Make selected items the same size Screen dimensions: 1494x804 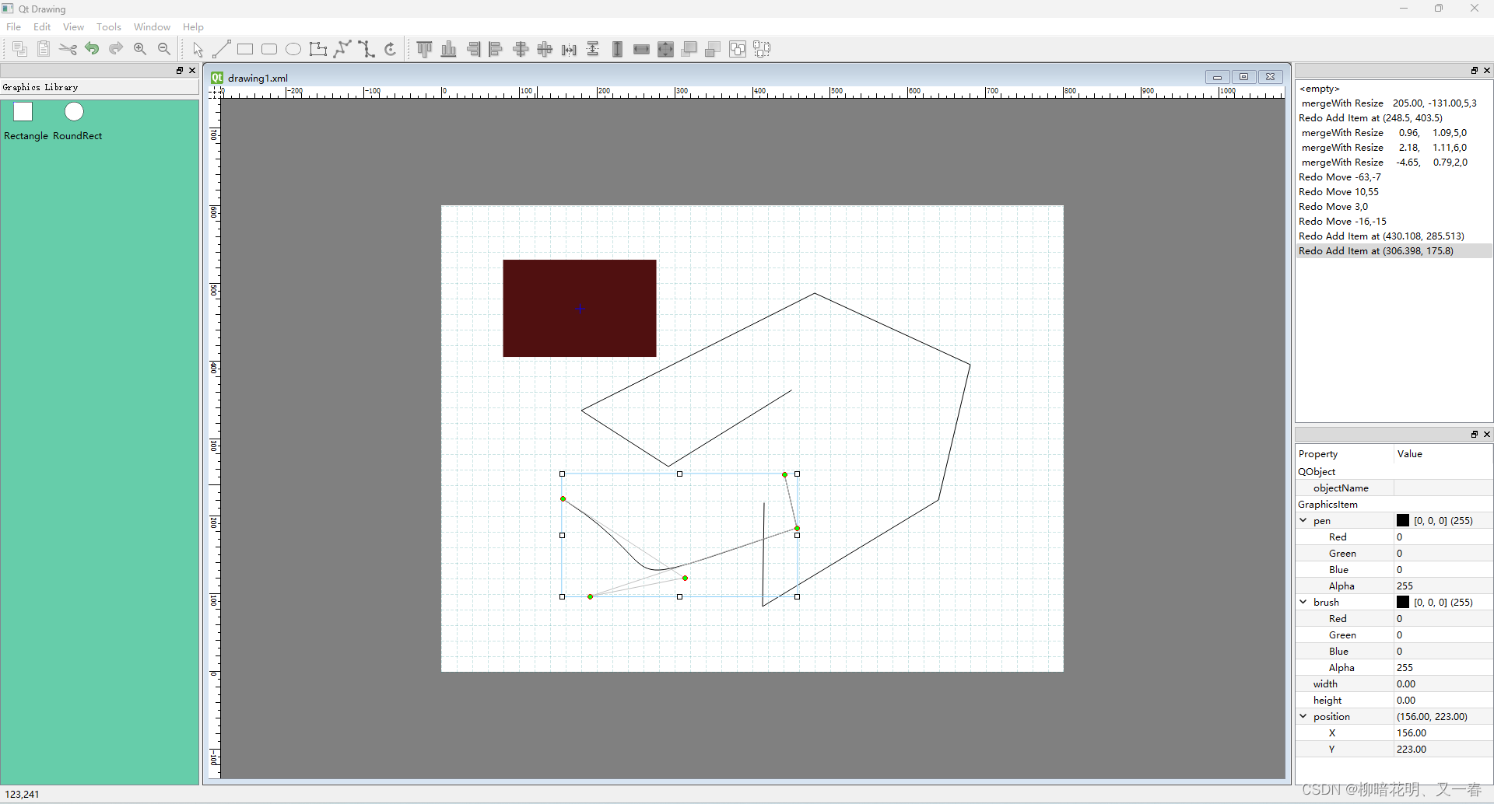pyautogui.click(x=665, y=49)
